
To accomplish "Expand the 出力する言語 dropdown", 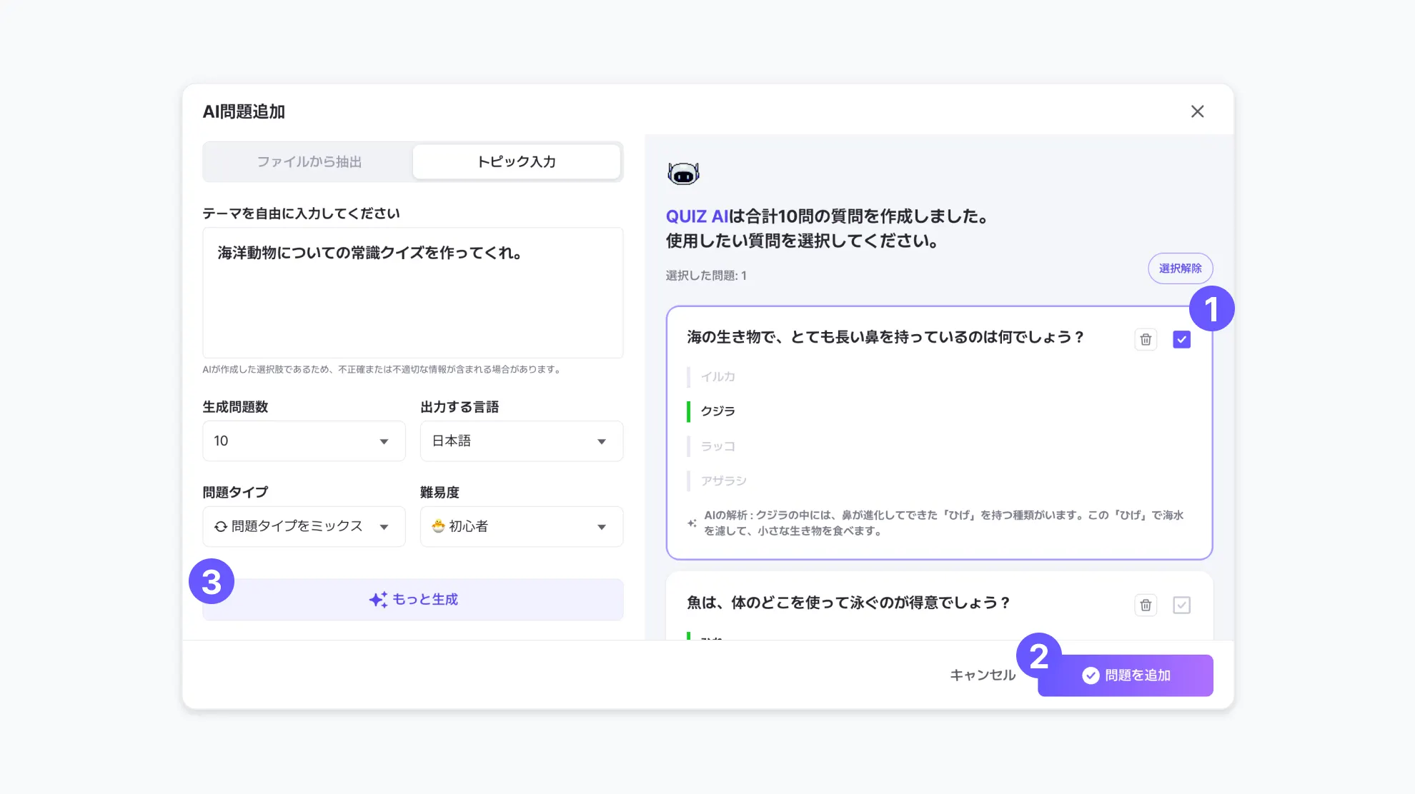I will 521,441.
